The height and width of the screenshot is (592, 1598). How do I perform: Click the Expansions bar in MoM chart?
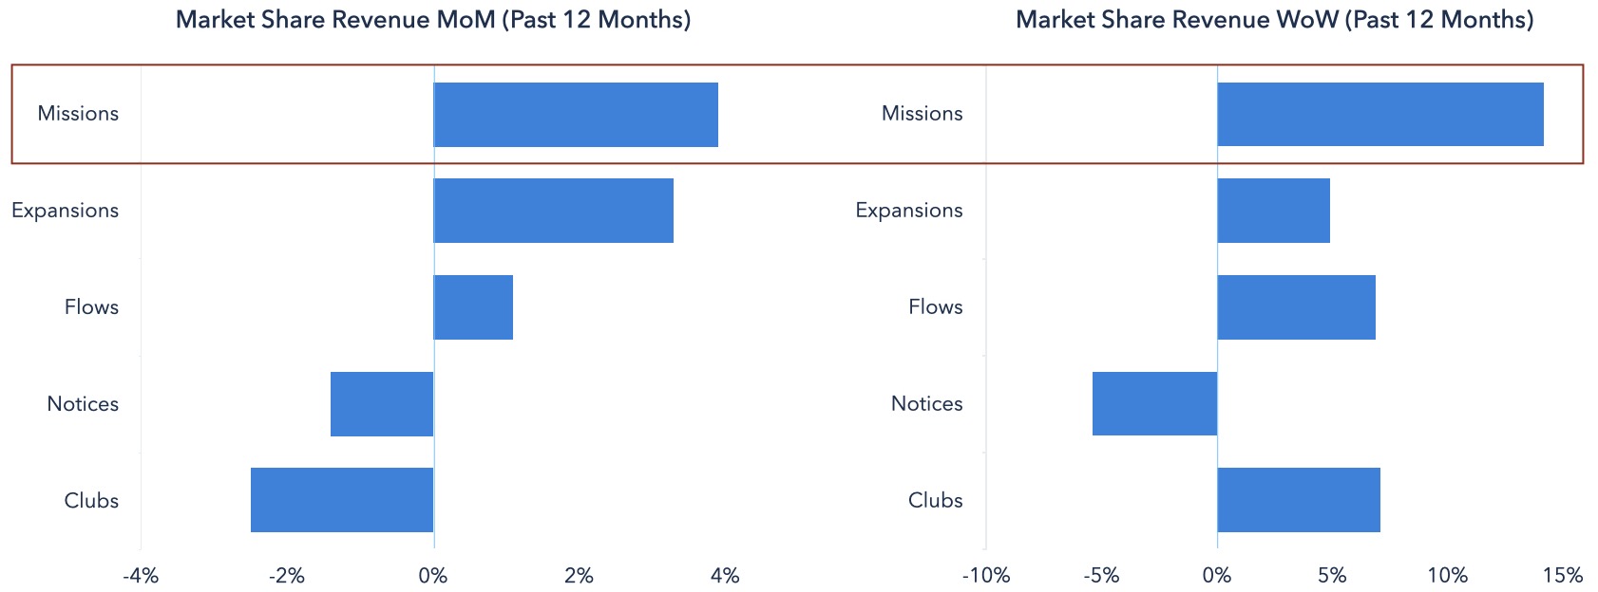pos(554,211)
